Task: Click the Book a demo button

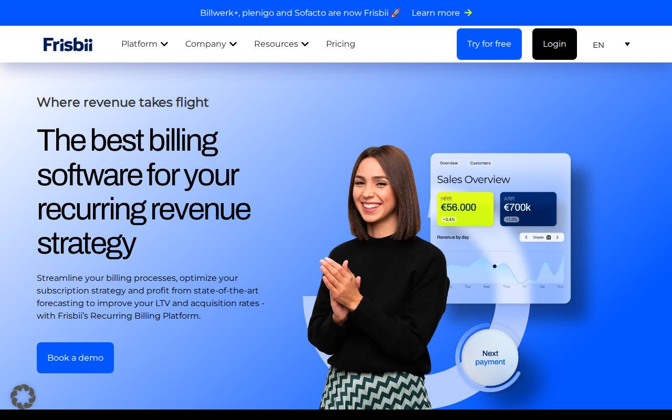Action: pyautogui.click(x=75, y=358)
